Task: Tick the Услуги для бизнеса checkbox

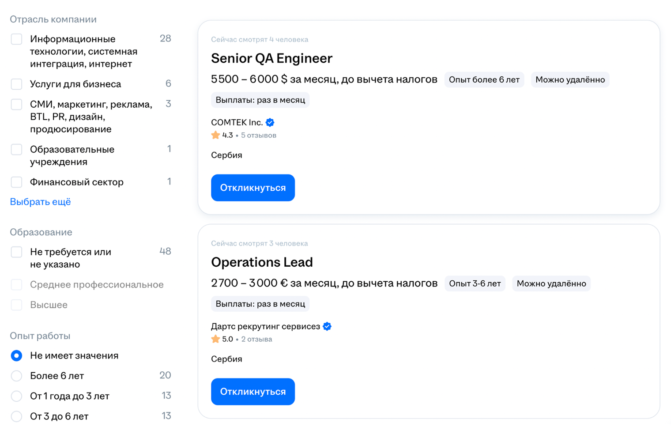Action: 17,84
